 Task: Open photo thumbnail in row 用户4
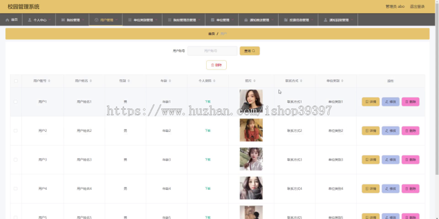[x=251, y=188]
